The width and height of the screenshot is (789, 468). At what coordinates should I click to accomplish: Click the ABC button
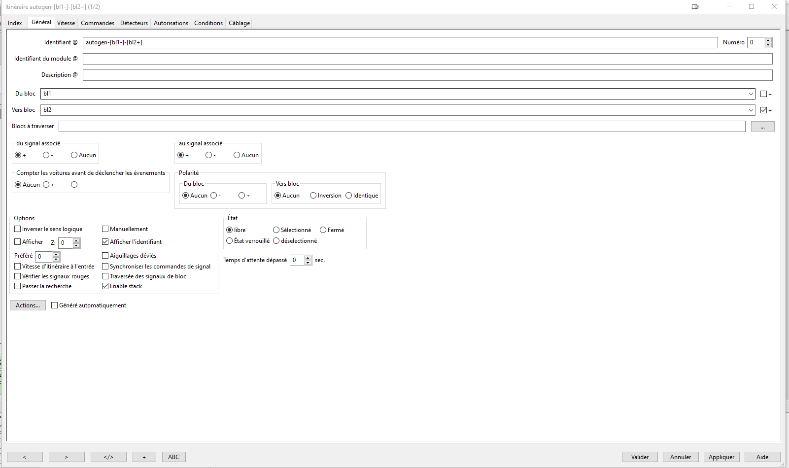click(173, 457)
